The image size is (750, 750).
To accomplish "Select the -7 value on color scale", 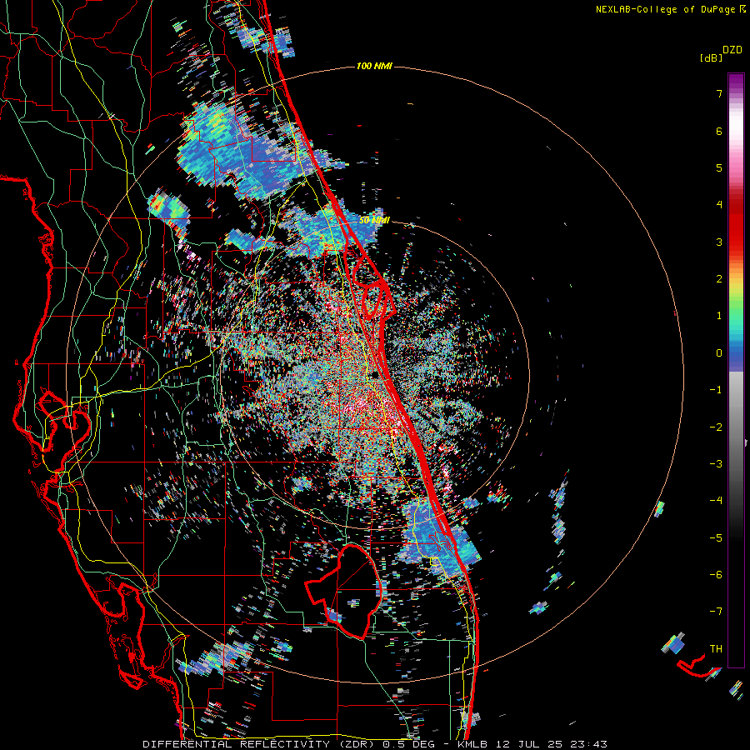I will pos(716,612).
